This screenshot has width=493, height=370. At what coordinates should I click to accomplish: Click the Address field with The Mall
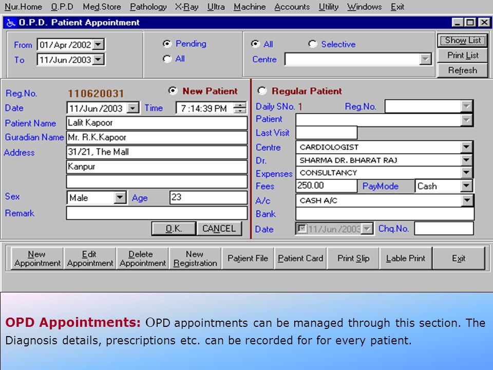point(157,152)
